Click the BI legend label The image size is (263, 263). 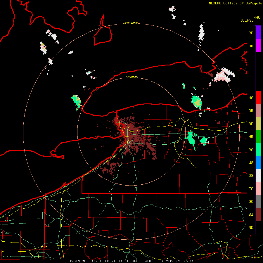251,214
